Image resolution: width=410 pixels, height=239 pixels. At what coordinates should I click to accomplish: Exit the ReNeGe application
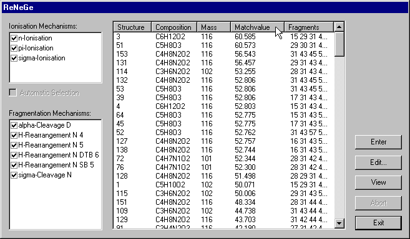(378, 223)
